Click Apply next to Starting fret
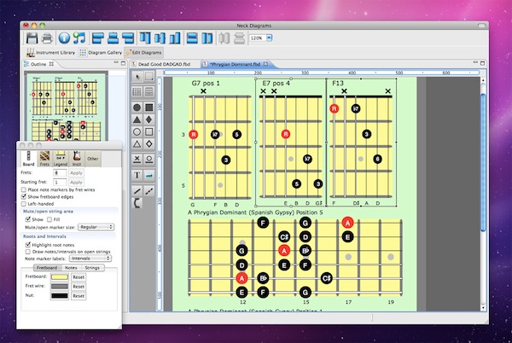Viewport: 512px width, 343px height. 76,182
